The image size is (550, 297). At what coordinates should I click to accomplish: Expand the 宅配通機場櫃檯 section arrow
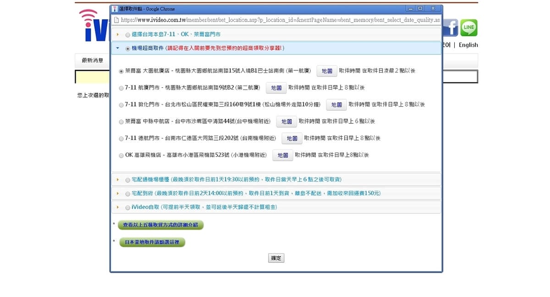(x=117, y=180)
